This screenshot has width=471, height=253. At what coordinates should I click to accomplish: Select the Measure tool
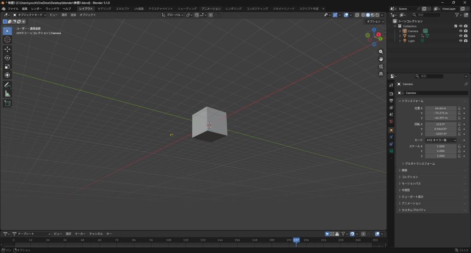click(x=7, y=93)
